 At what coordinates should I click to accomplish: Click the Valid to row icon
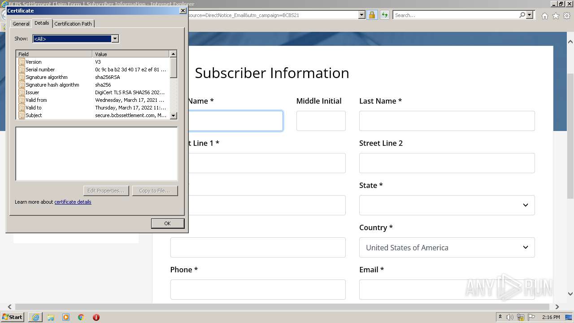(22, 108)
